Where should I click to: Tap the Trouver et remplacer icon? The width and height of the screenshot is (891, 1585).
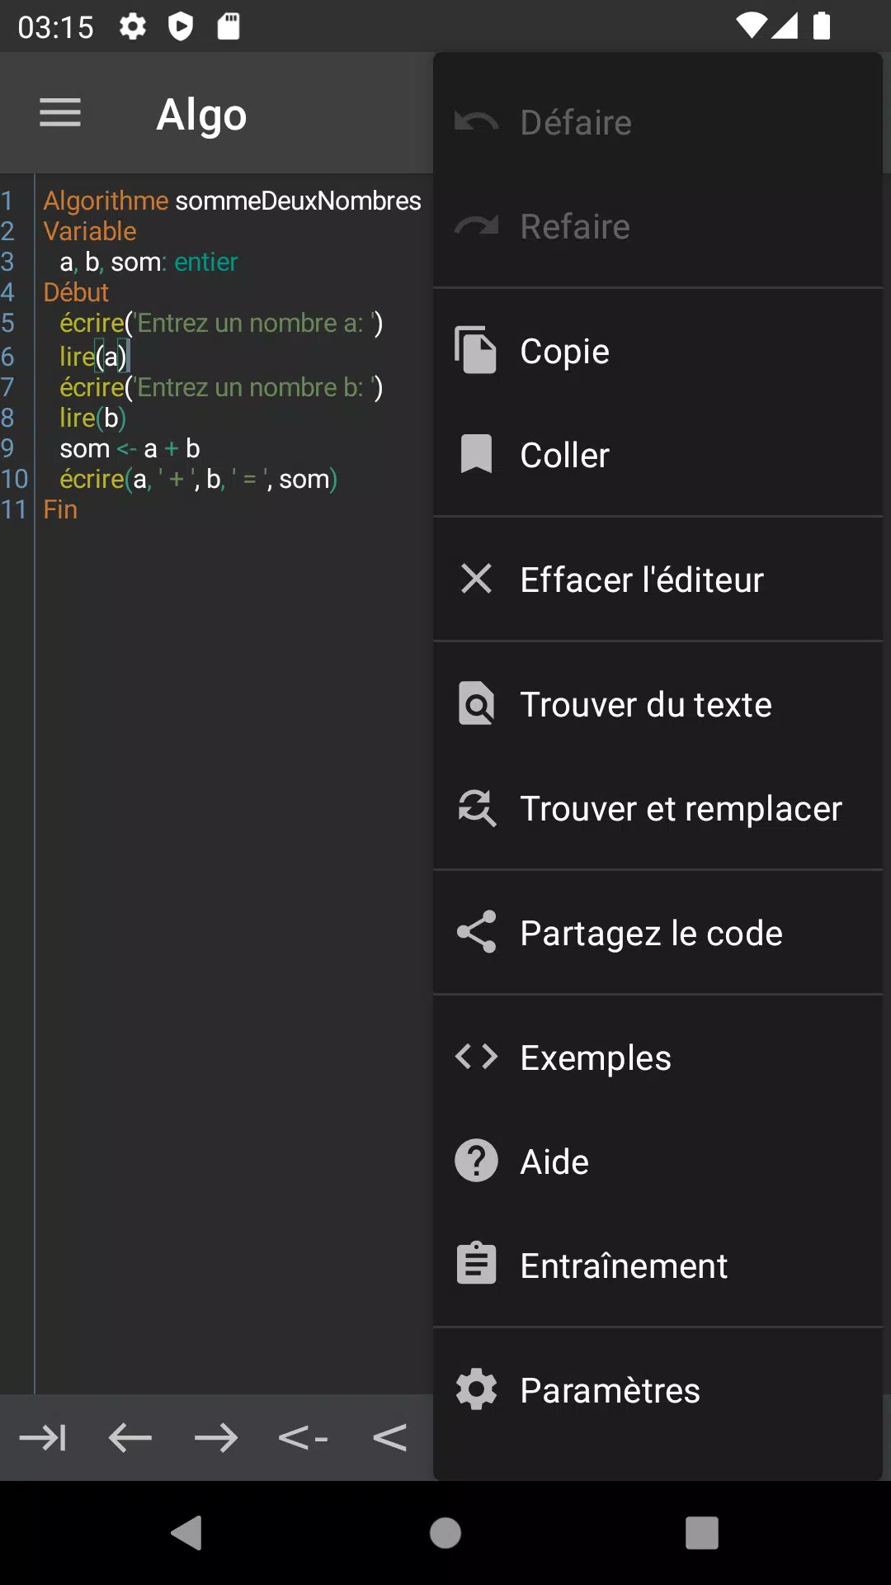476,807
